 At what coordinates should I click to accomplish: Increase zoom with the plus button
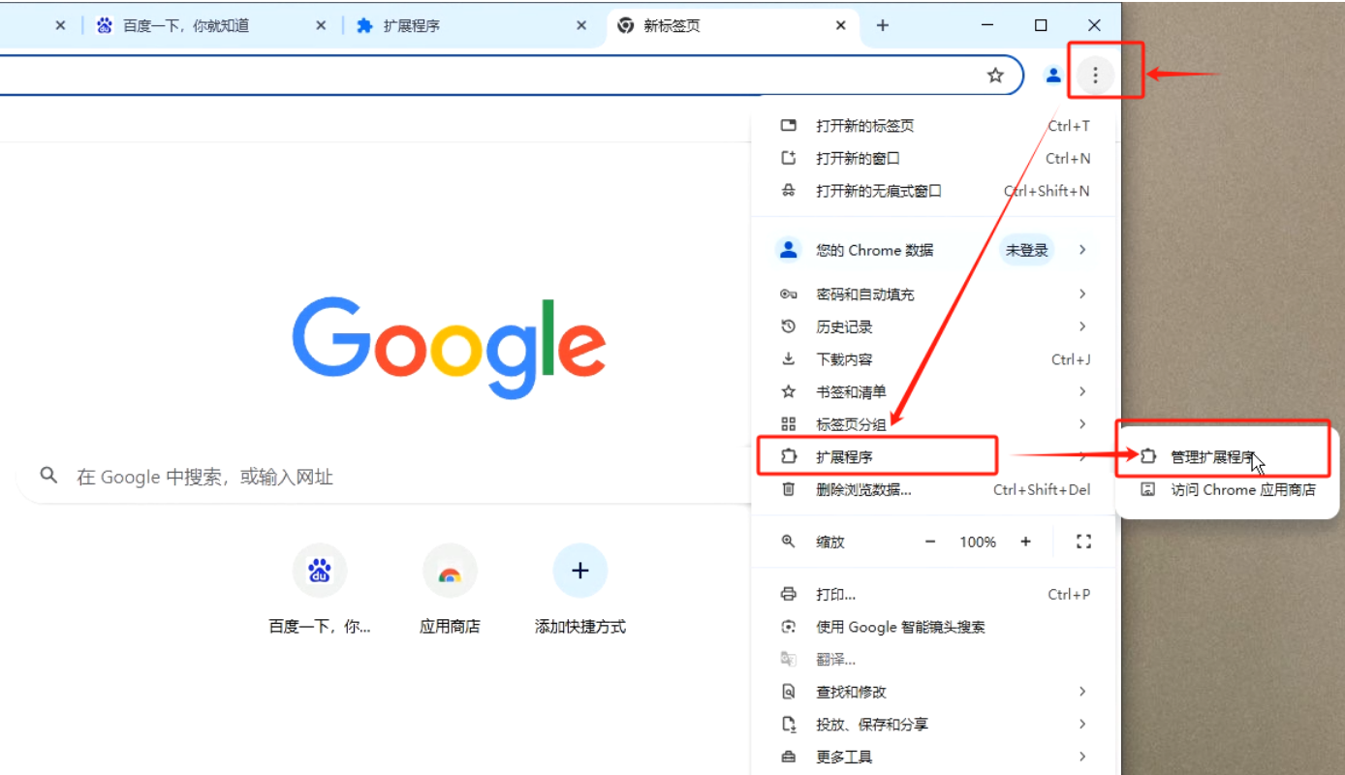coord(1025,542)
